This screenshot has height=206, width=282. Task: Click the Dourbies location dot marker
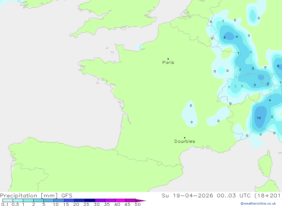click(x=185, y=138)
